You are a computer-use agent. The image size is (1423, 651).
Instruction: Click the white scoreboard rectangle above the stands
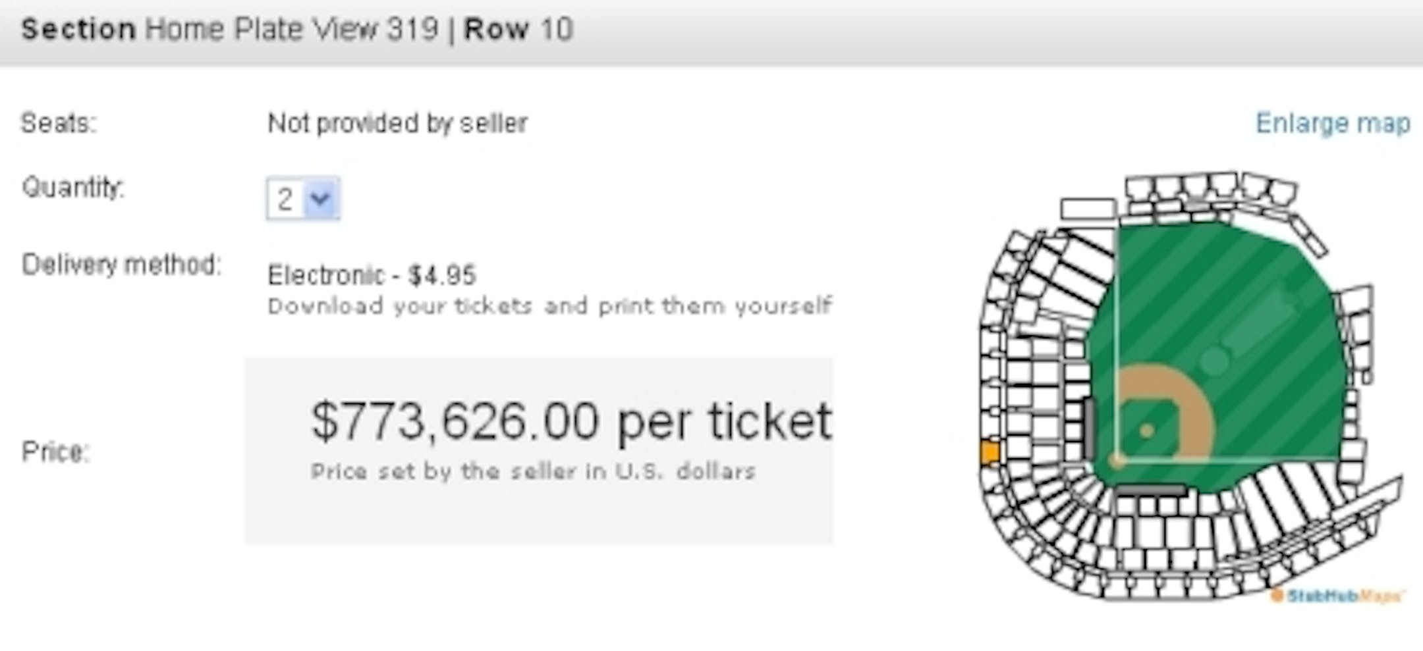pos(1088,209)
